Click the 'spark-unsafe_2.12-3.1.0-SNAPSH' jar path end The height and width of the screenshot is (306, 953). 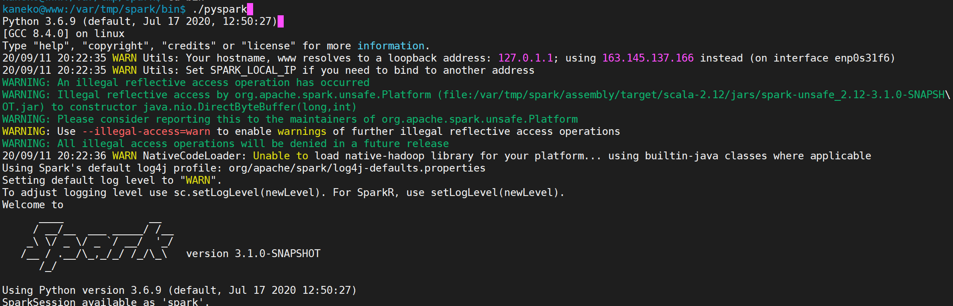tap(853, 95)
